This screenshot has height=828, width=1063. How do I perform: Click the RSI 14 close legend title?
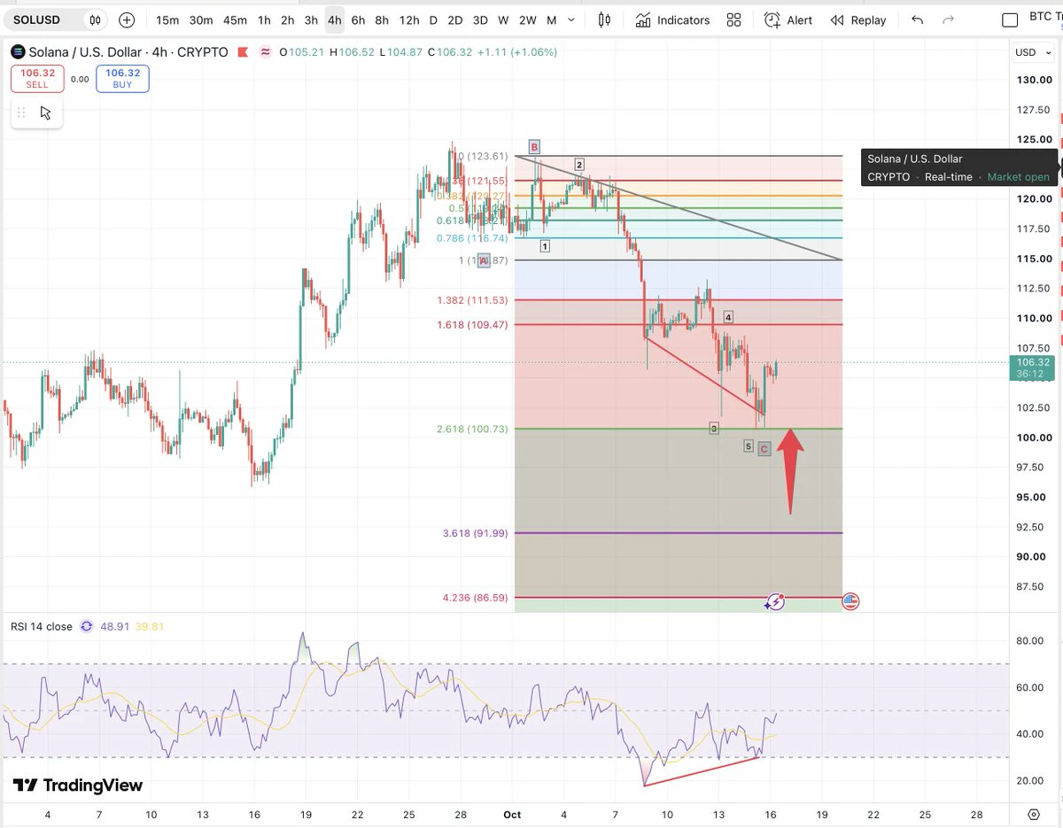tap(42, 626)
